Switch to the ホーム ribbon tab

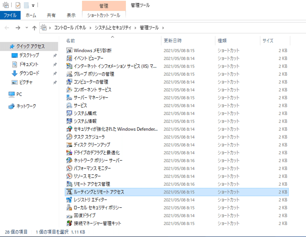[31, 15]
